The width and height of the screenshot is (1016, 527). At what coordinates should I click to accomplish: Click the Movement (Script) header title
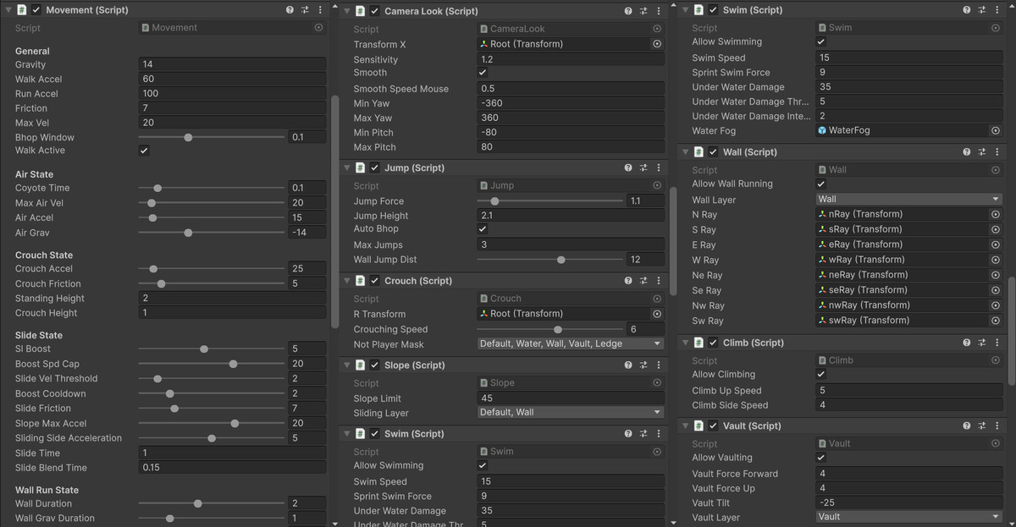click(x=86, y=10)
